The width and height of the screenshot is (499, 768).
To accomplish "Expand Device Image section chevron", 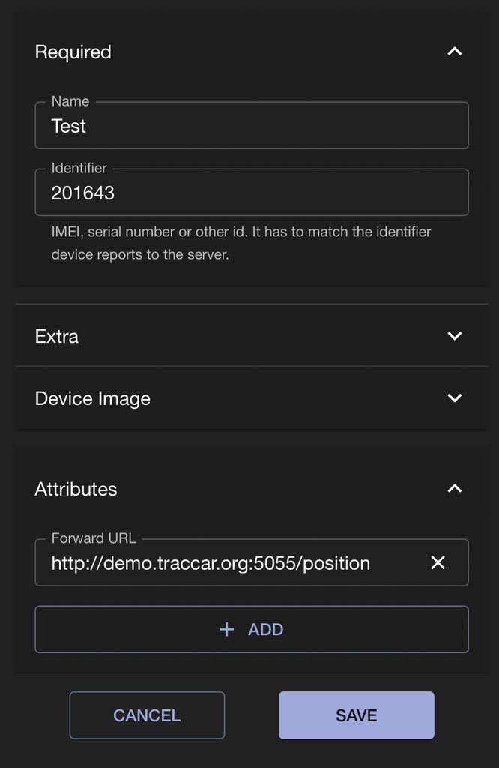I will pyautogui.click(x=454, y=398).
